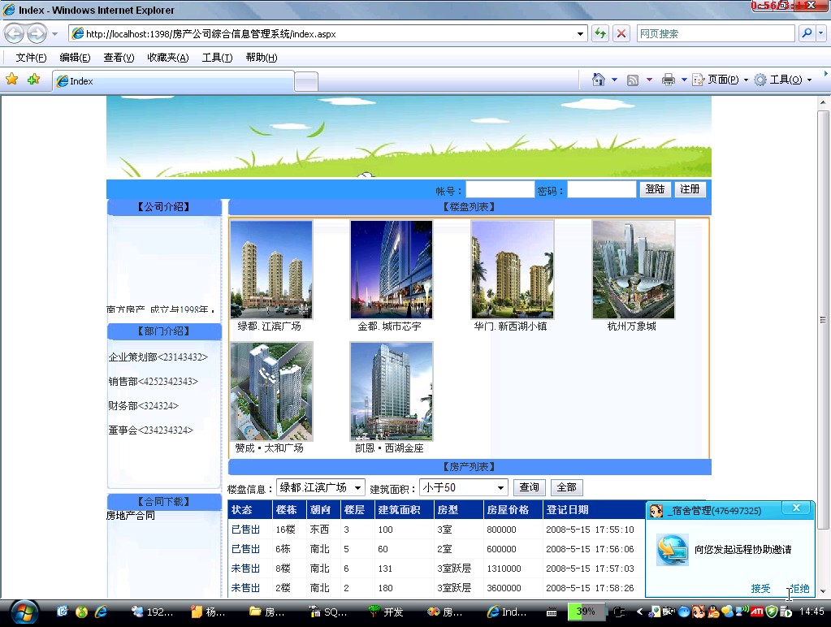Click 未售出 status in the 8楼 row
This screenshot has height=627, width=831.
coord(245,569)
